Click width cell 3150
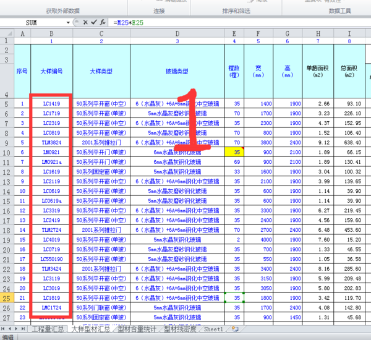This screenshot has width=371, height=340. (x=258, y=278)
